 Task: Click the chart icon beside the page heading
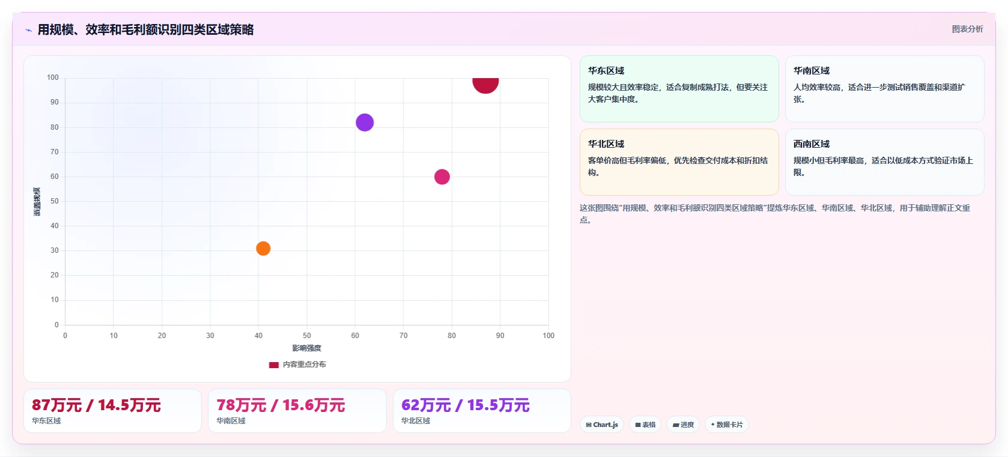click(x=28, y=30)
